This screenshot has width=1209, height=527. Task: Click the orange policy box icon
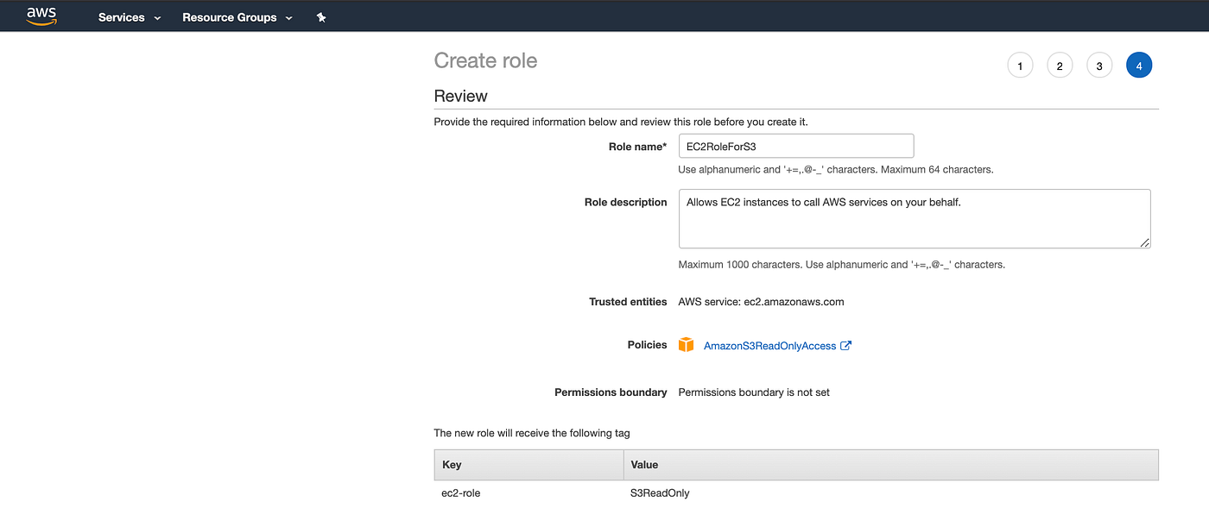click(x=686, y=345)
